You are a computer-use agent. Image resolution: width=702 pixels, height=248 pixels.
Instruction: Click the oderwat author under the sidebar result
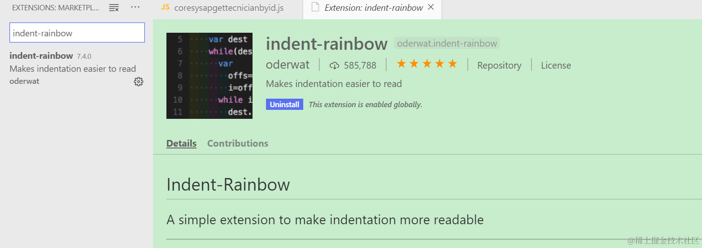click(24, 81)
